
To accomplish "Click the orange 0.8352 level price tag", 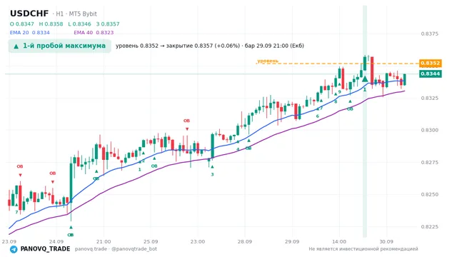I will tap(430, 64).
